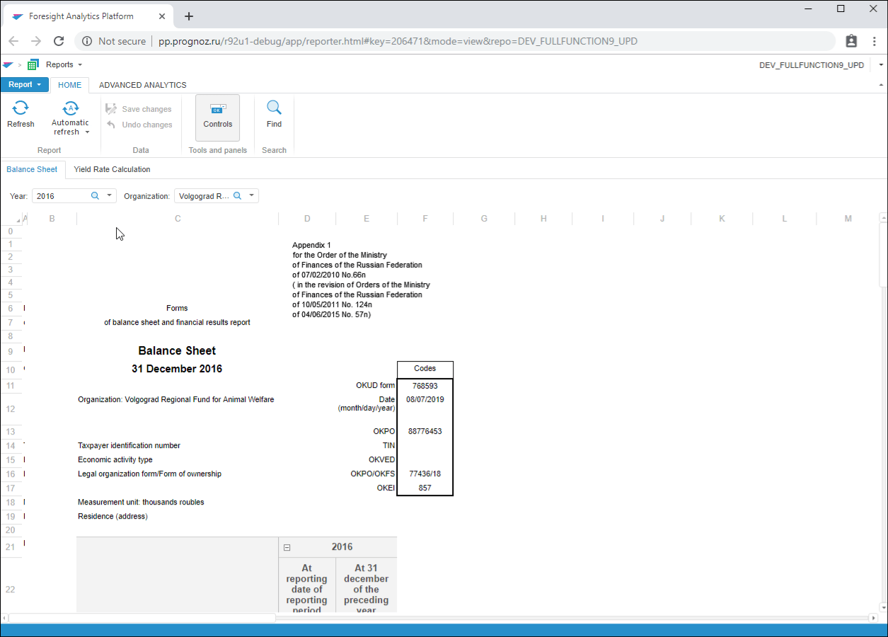Open the Organization dropdown list
Viewport: 888px width, 637px height.
251,196
